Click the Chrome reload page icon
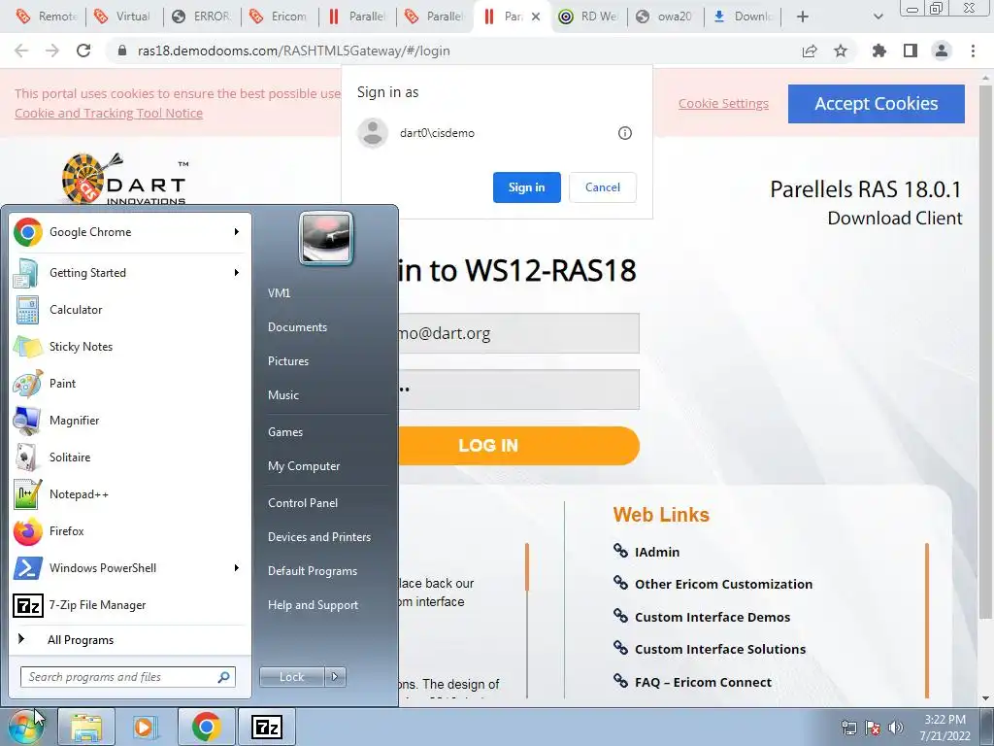The width and height of the screenshot is (994, 746). [83, 51]
